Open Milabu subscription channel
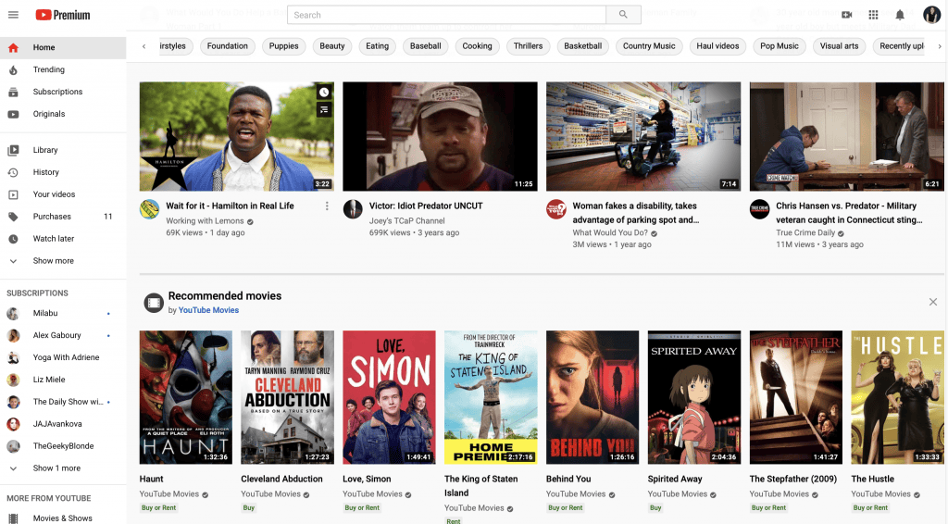948x524 pixels. coord(63,313)
